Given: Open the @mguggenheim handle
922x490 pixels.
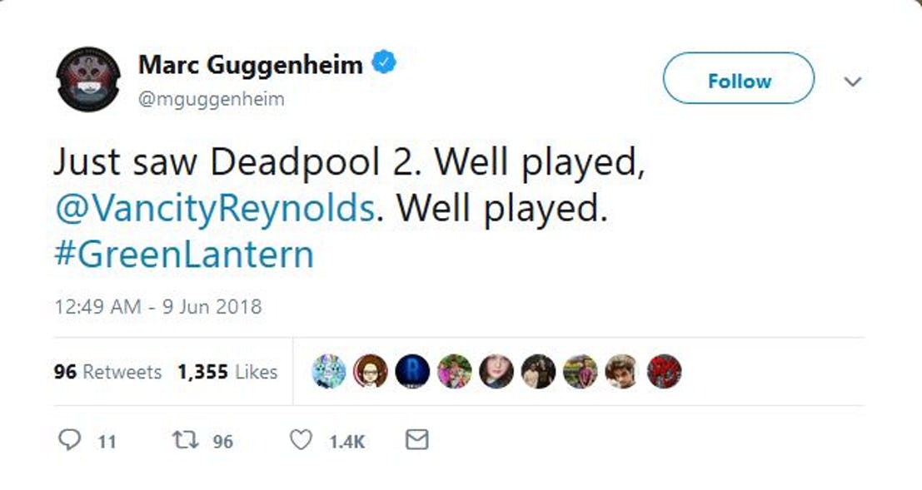Looking at the screenshot, I should (x=211, y=99).
